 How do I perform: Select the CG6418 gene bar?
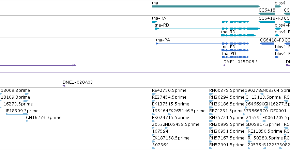coord(266,14)
